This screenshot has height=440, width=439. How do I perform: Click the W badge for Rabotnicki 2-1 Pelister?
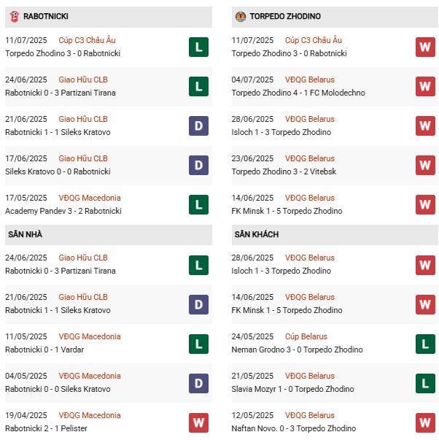coord(198,422)
